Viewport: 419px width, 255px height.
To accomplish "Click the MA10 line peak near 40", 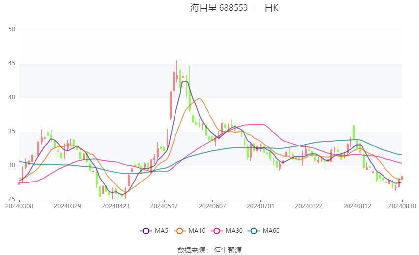I will 199,99.
